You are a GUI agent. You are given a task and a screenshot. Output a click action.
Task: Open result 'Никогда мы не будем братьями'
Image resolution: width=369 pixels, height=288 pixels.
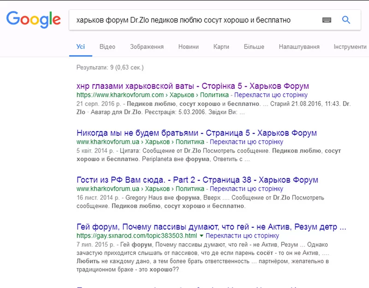[196, 133]
